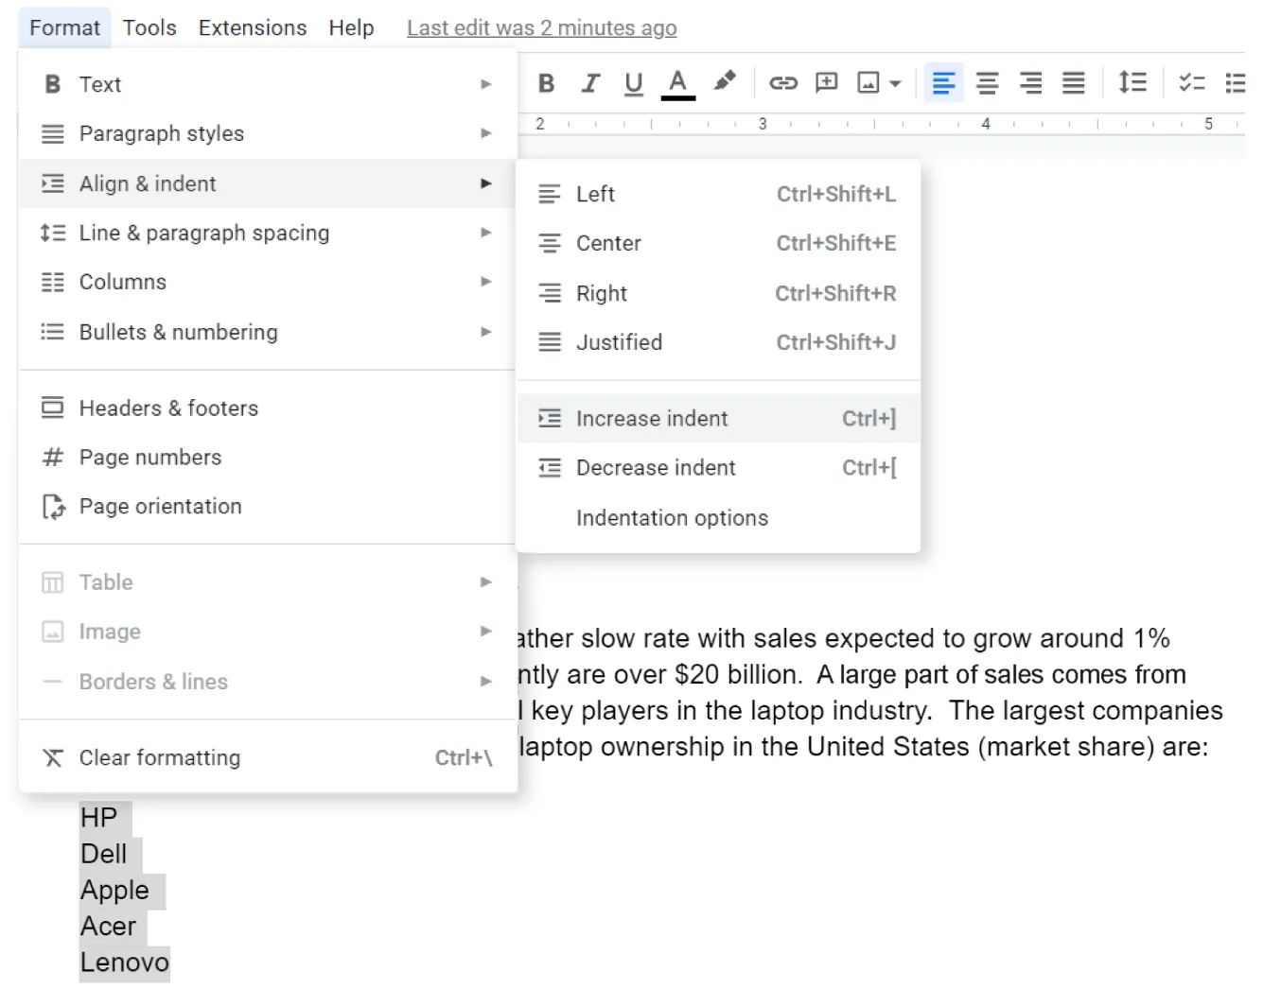
Task: Select center alignment in the toolbar
Action: [987, 82]
